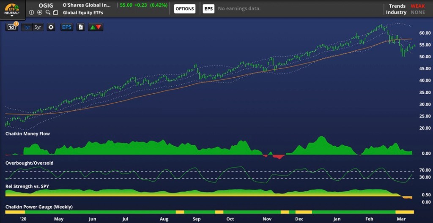Click the WEAK trends rating
433x223 pixels.
[418, 6]
